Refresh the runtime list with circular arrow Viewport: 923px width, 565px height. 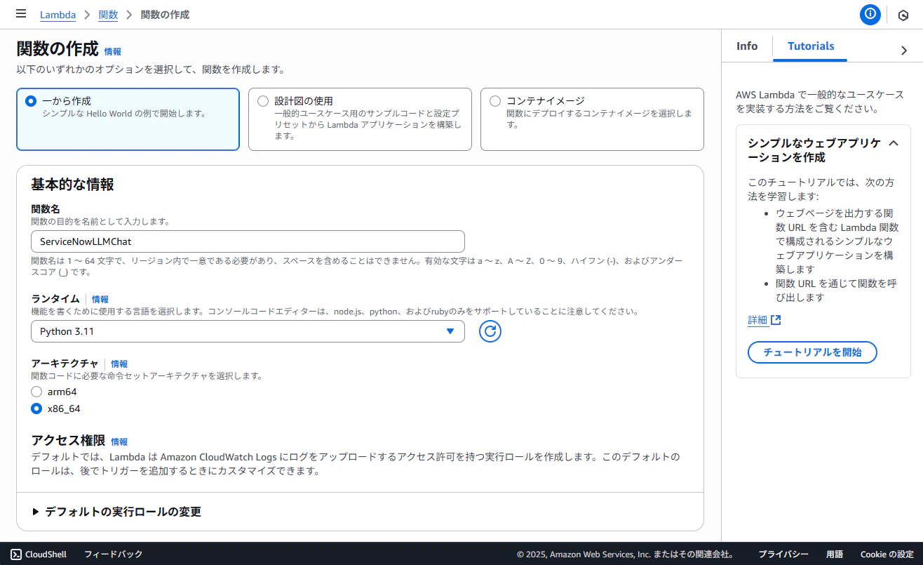tap(490, 331)
